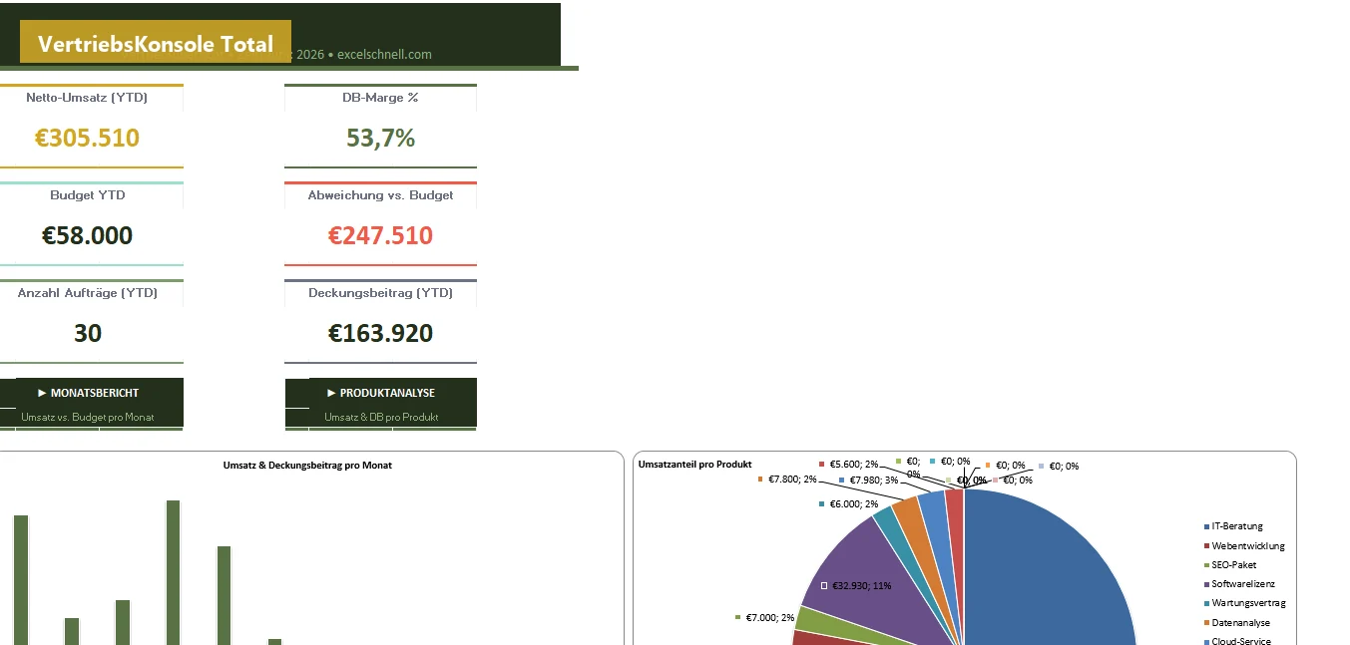Image resolution: width=1350 pixels, height=645 pixels.
Task: Click the Cloud-Service legend entry
Action: click(1237, 642)
